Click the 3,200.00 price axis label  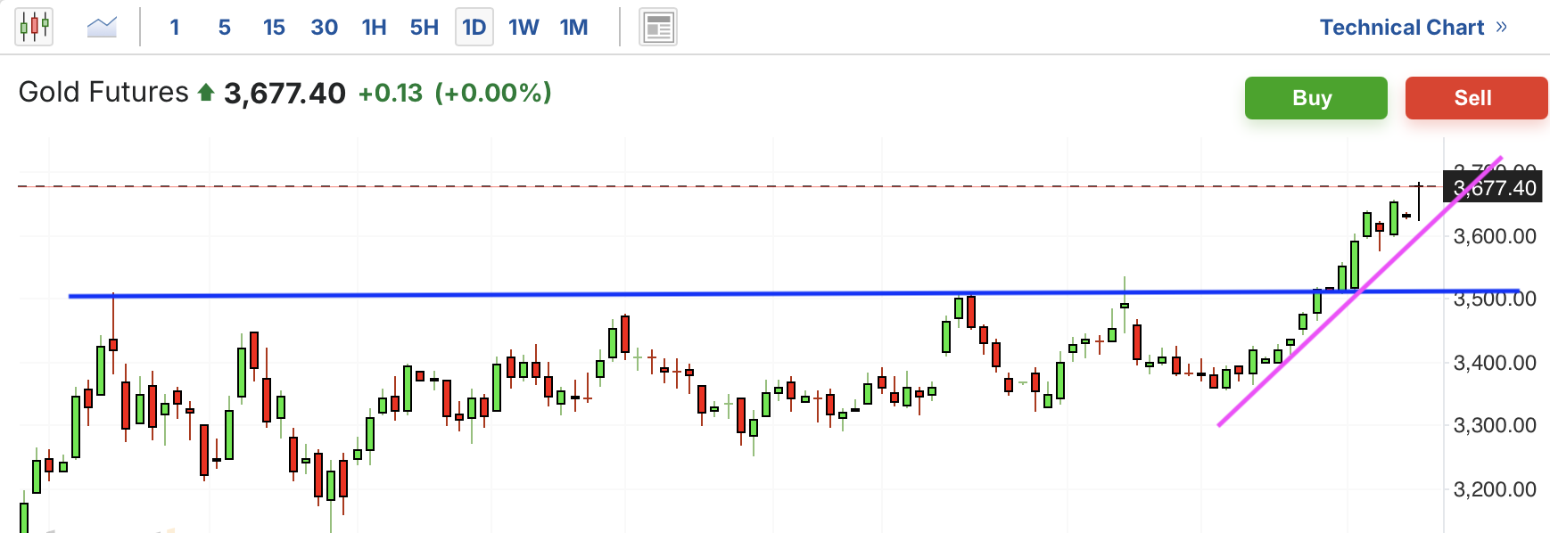tap(1495, 489)
